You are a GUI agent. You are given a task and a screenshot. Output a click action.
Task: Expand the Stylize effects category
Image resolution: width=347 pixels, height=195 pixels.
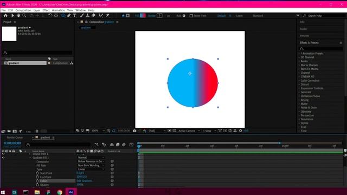[299, 123]
